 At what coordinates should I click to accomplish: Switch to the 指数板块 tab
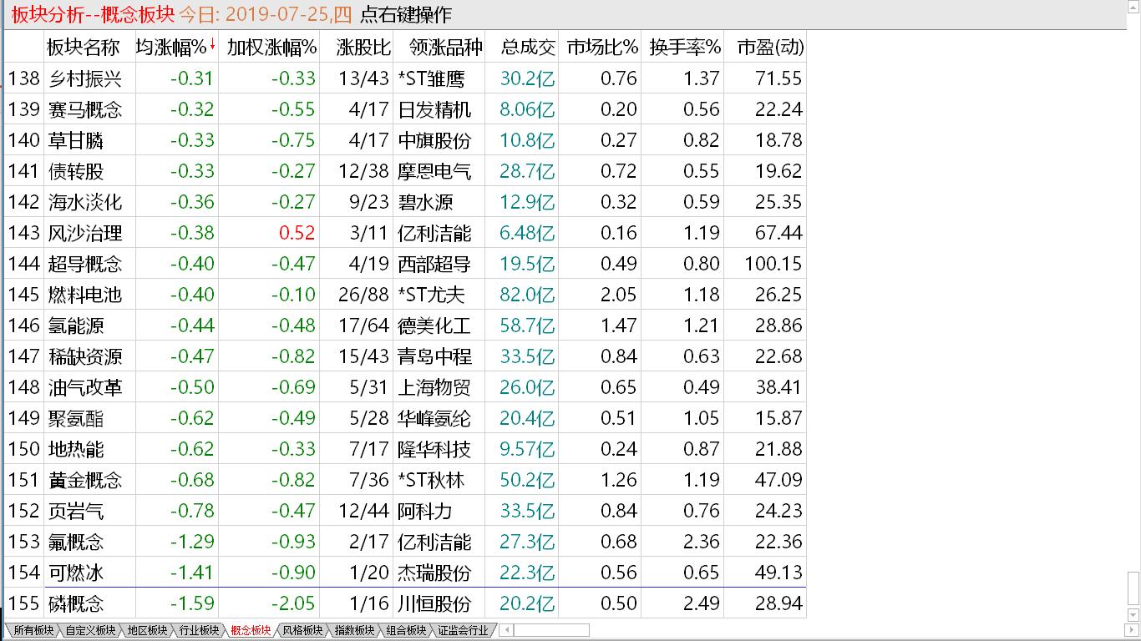[x=354, y=631]
